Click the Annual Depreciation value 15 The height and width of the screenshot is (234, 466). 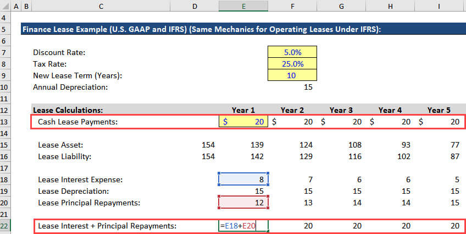point(308,87)
